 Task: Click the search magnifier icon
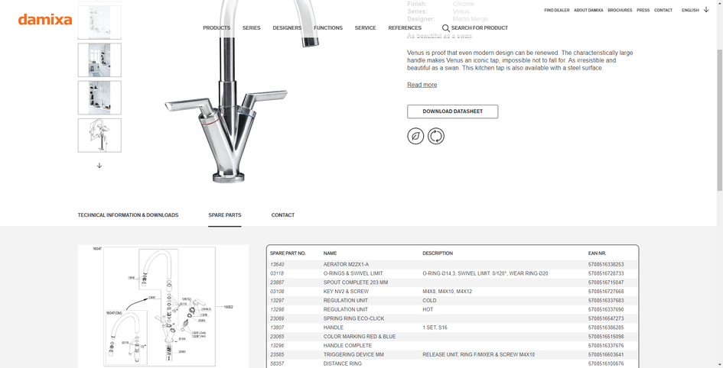pos(445,28)
